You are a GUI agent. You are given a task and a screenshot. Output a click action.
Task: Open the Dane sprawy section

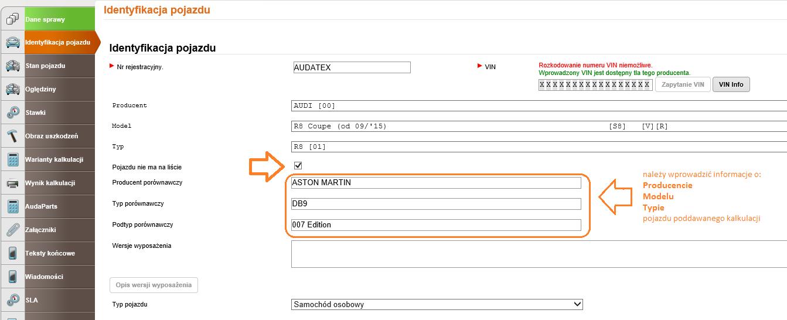click(x=59, y=19)
